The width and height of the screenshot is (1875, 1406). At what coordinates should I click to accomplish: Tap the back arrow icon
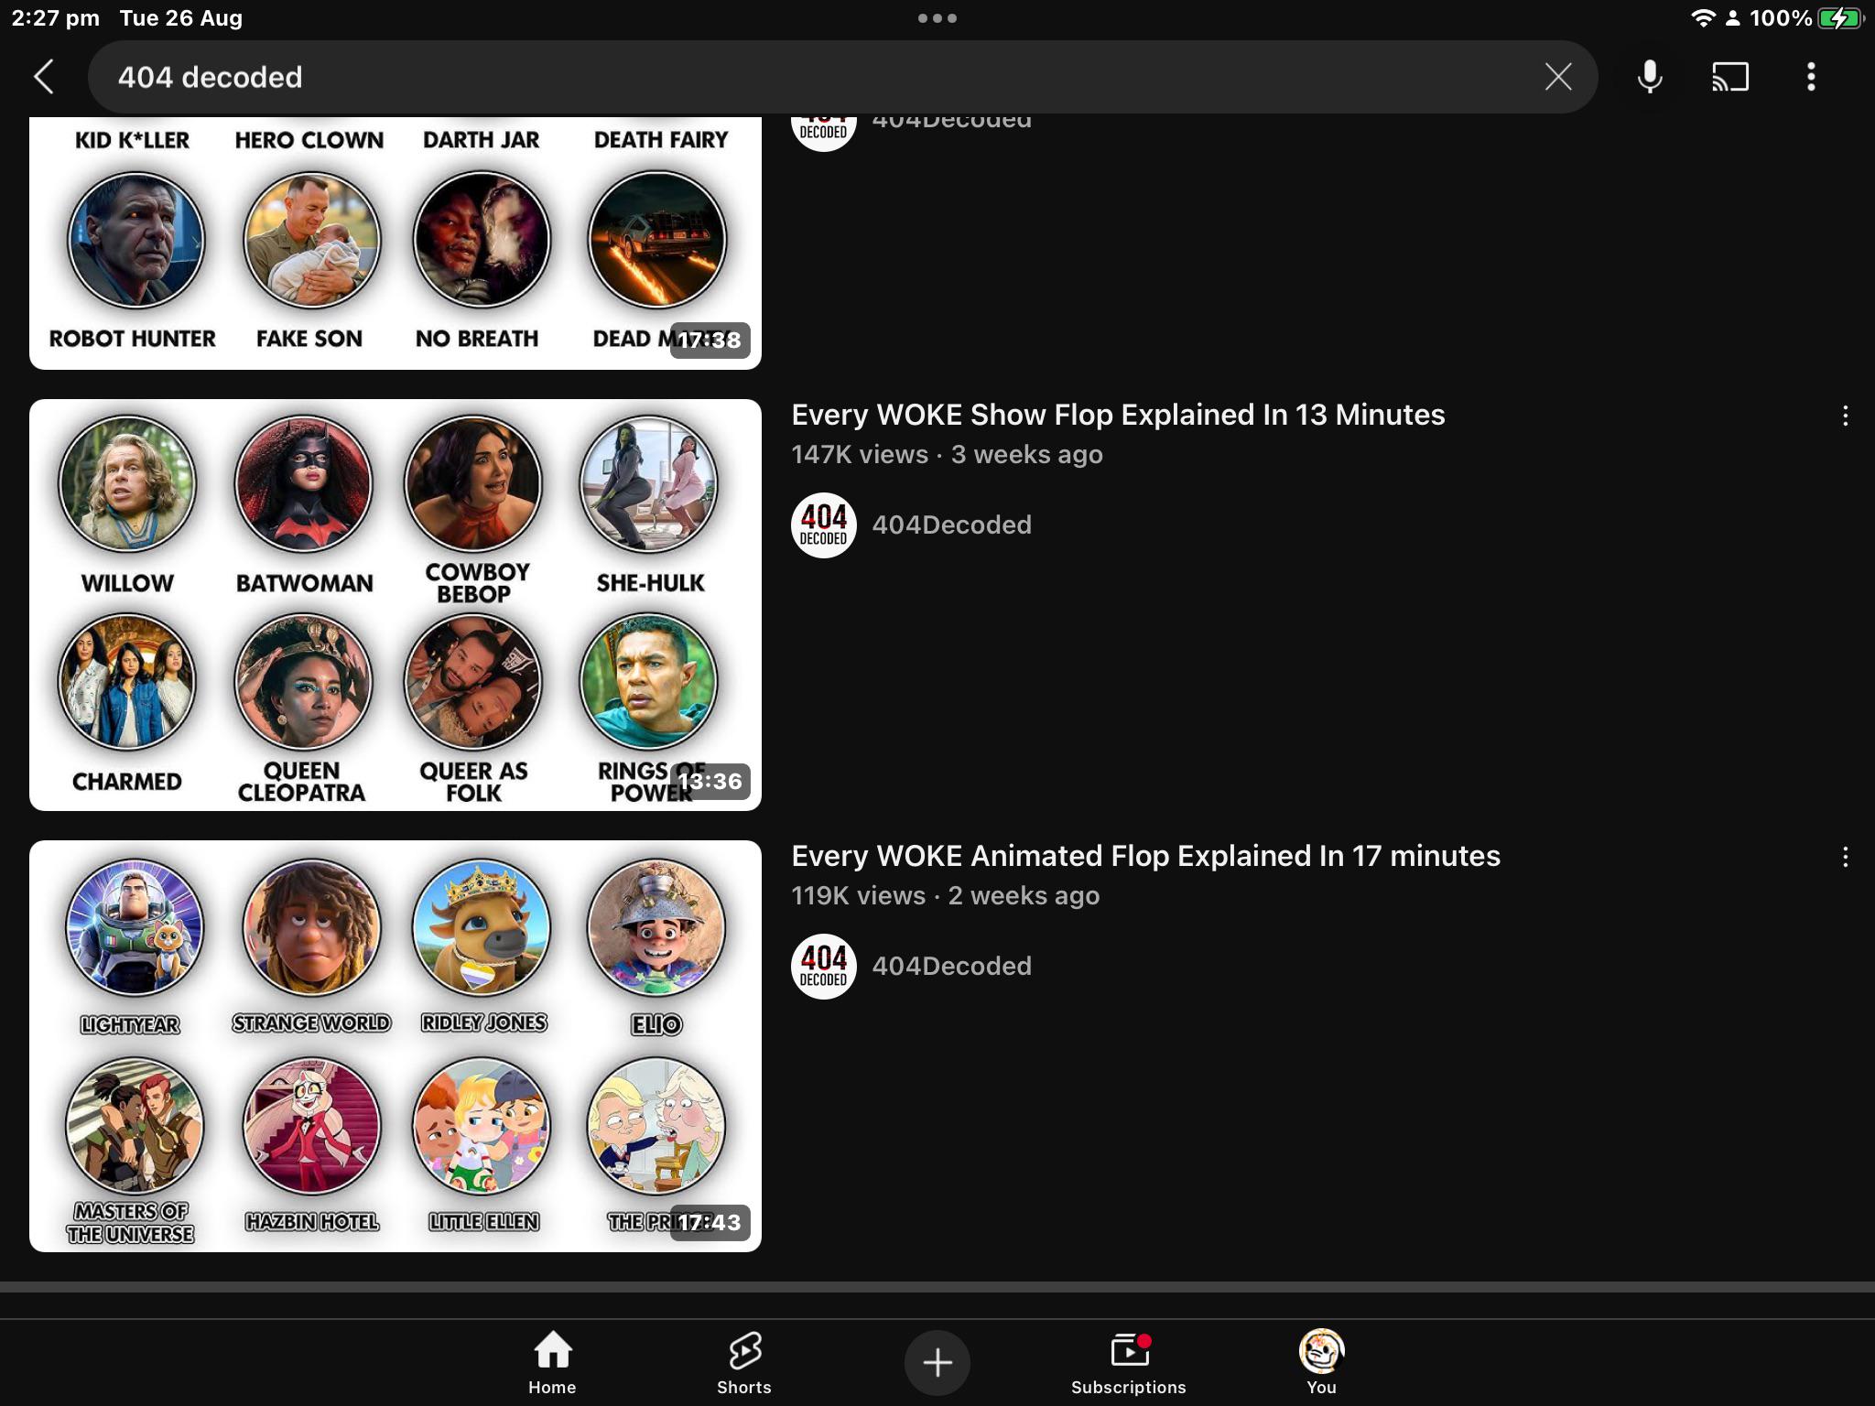44,77
